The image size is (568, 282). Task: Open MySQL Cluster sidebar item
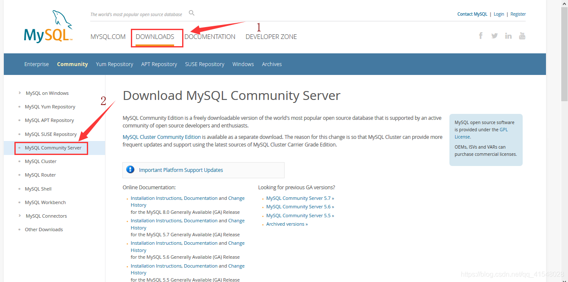(41, 161)
